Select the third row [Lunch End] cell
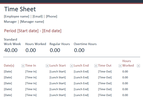This screenshot has width=143, height=107. coord(81,83)
